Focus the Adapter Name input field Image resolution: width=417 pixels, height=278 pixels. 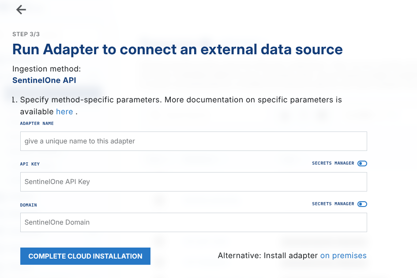193,141
